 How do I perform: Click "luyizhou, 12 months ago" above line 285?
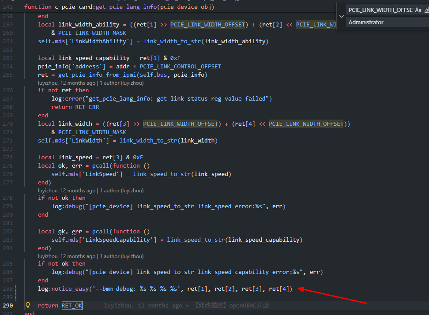point(66,256)
